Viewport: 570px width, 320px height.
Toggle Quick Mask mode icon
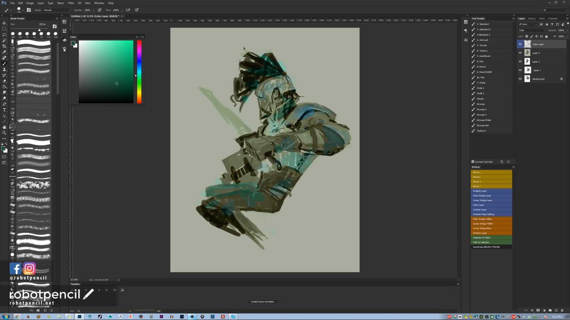4,157
